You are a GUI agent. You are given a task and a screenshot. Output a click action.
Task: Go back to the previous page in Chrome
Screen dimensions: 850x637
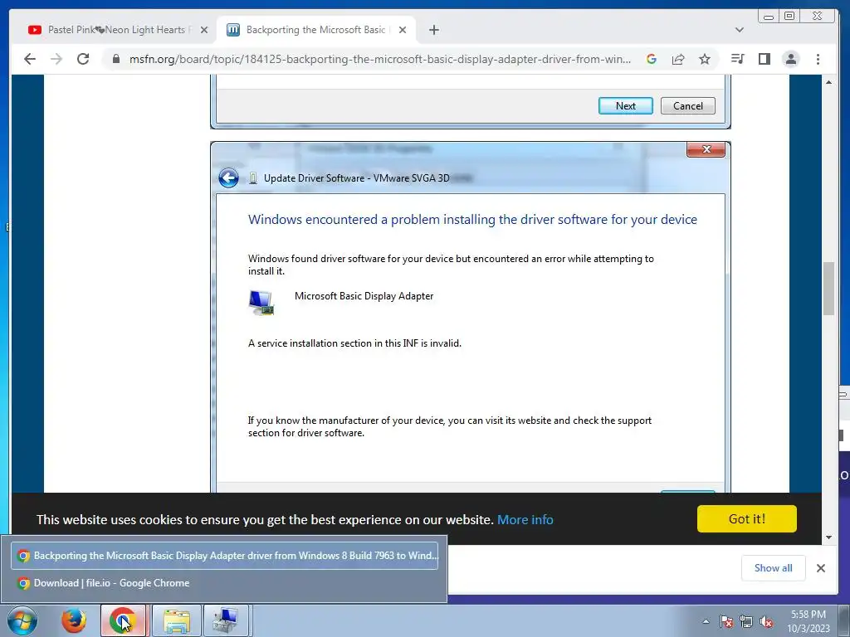tap(30, 59)
